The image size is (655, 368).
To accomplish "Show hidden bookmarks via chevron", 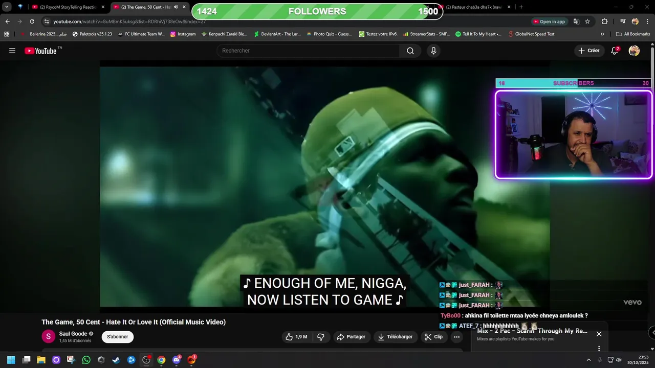I will point(602,34).
